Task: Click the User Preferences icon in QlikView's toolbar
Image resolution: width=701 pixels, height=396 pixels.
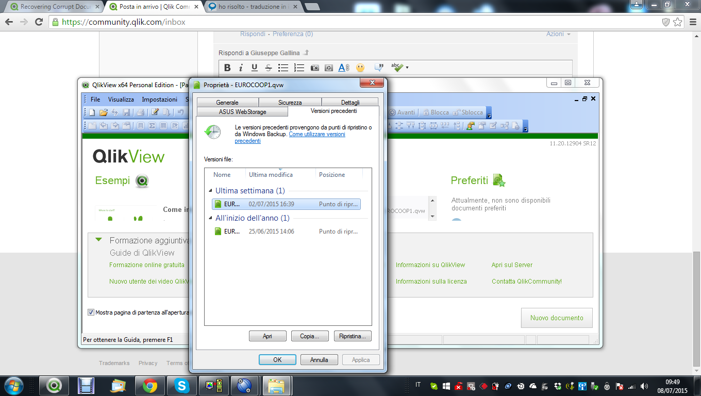Action: (471, 125)
